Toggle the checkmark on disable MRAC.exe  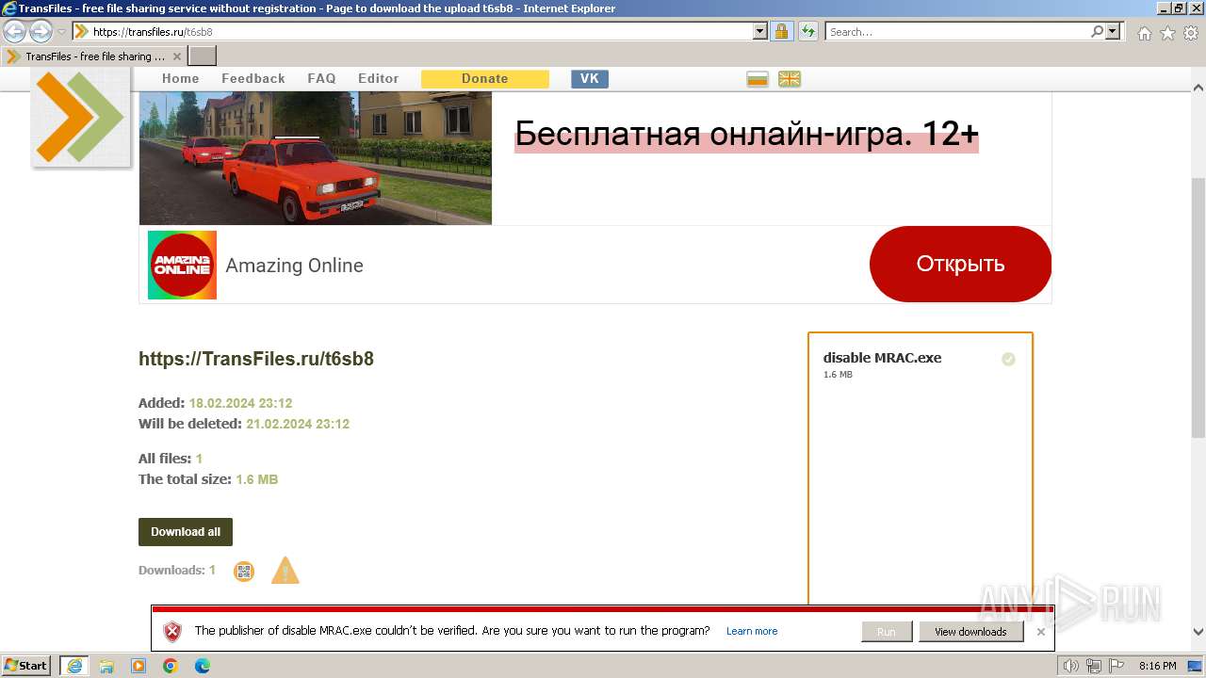click(x=1008, y=359)
